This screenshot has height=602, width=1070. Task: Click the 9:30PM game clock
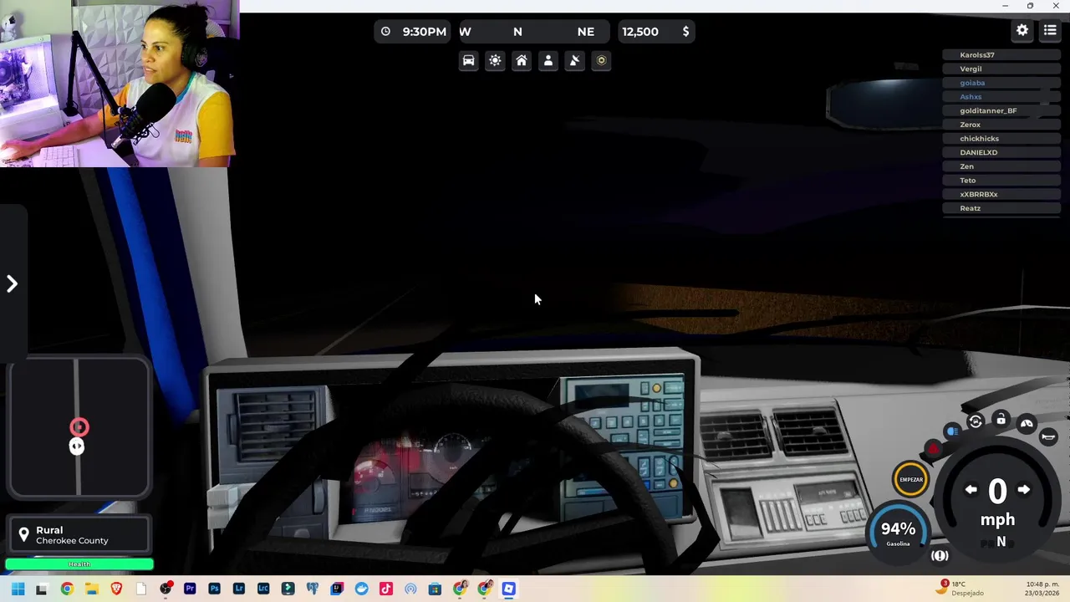[412, 32]
